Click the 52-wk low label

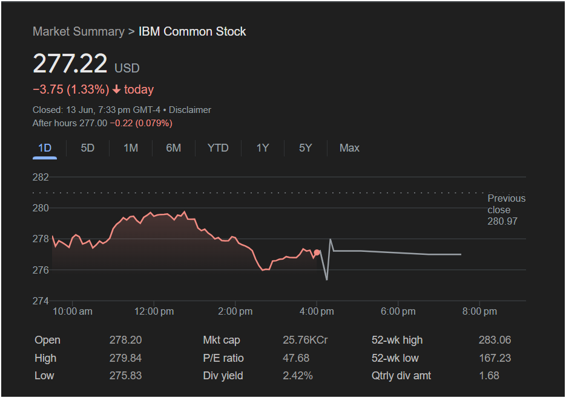coord(395,358)
